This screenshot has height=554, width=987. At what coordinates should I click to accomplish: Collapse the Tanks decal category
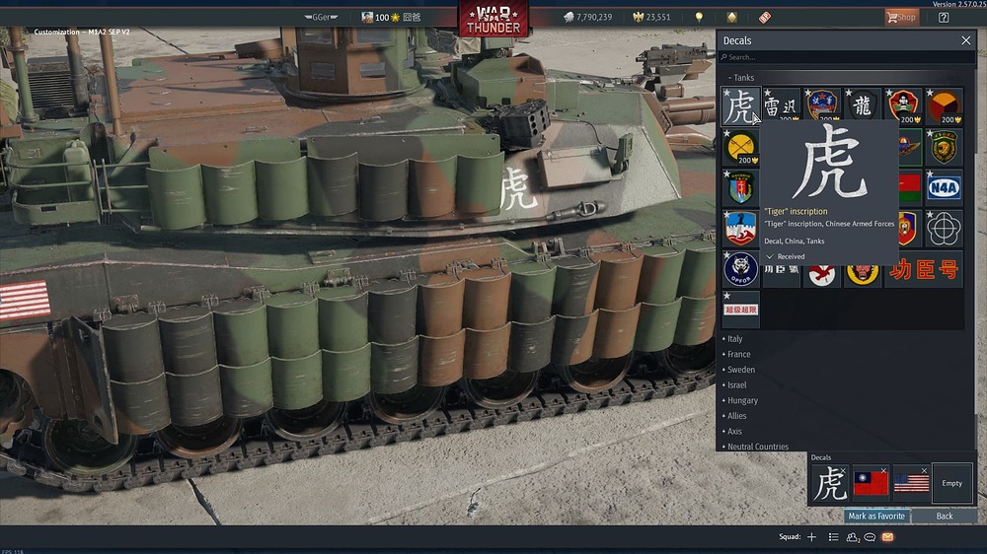coord(741,77)
